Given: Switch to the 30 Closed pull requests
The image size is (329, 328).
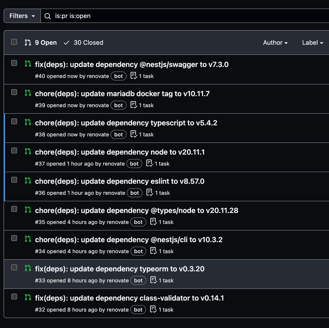Looking at the screenshot, I should 84,43.
